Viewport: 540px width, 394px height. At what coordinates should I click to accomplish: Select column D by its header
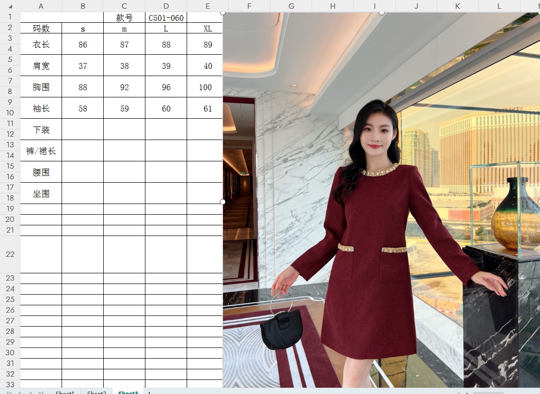166,6
